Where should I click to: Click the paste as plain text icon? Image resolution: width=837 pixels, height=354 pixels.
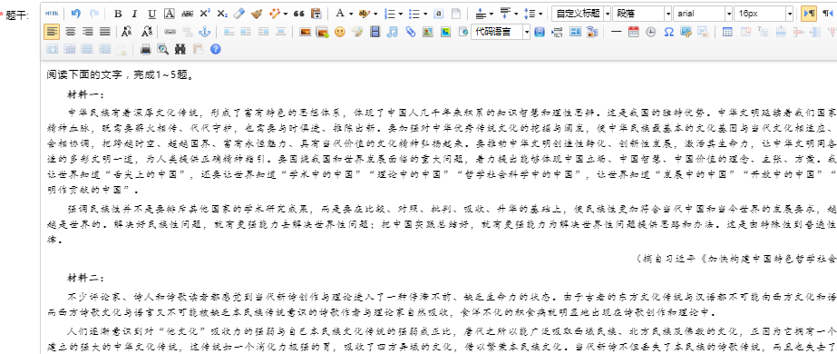(x=316, y=14)
